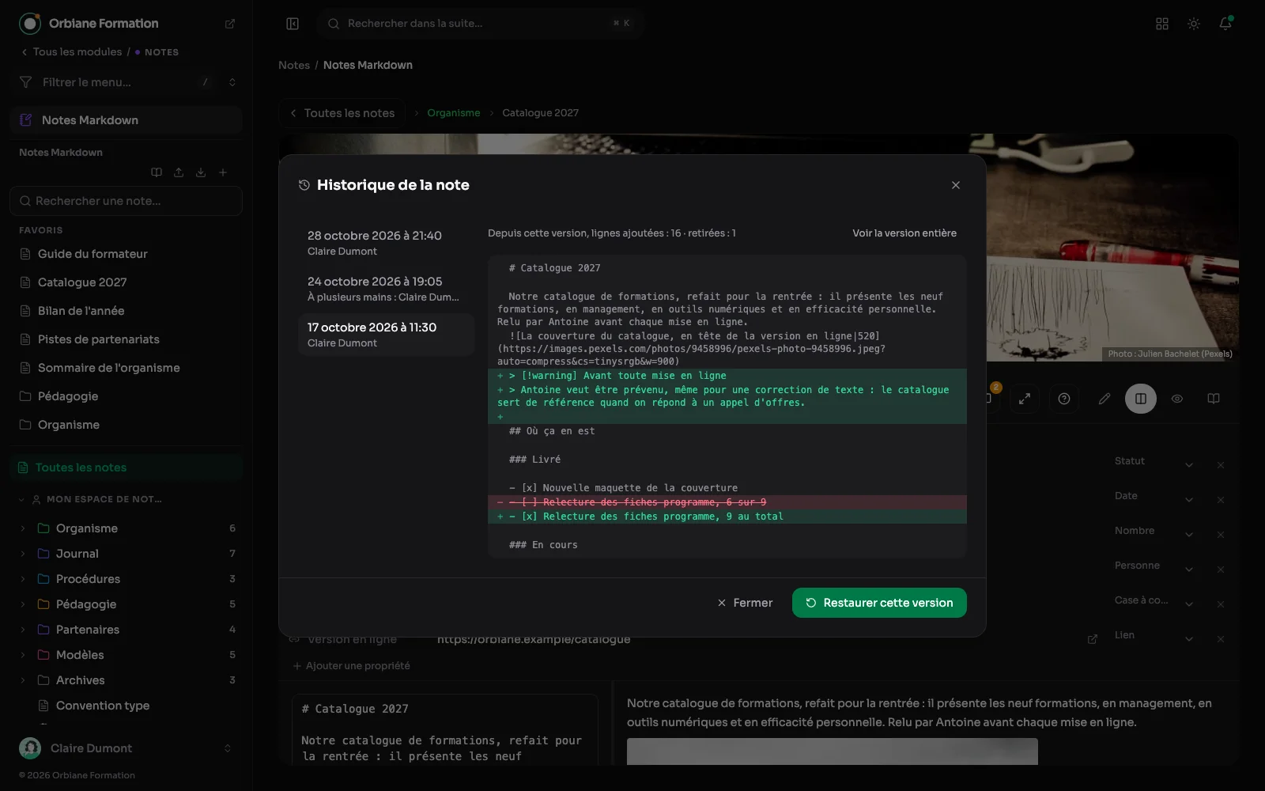Click the open-in-new-window icon beside Orbiane Formation
The width and height of the screenshot is (1265, 791).
point(230,24)
